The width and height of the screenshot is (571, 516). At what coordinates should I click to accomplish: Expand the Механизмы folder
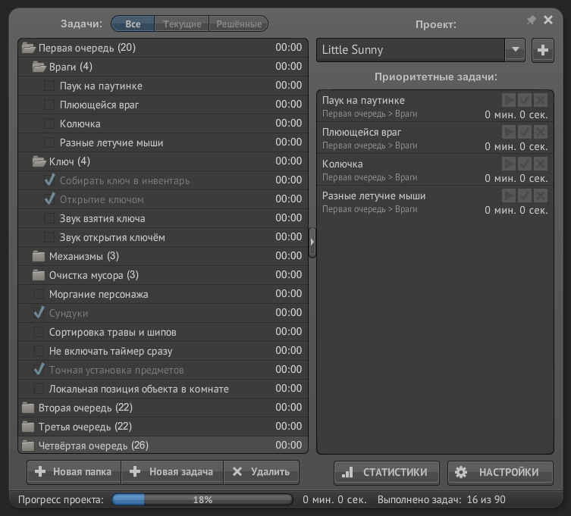[x=39, y=256]
